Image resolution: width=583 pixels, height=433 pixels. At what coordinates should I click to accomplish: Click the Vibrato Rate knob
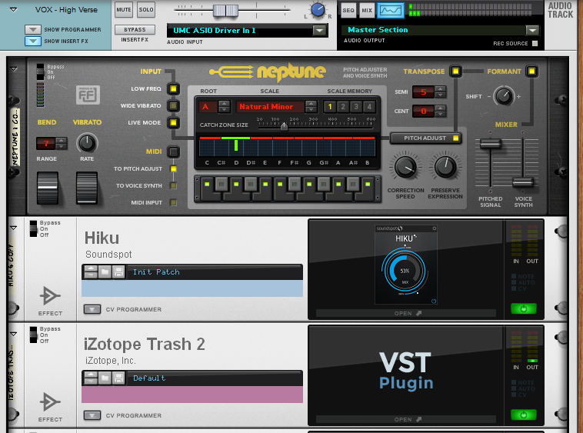pyautogui.click(x=87, y=143)
